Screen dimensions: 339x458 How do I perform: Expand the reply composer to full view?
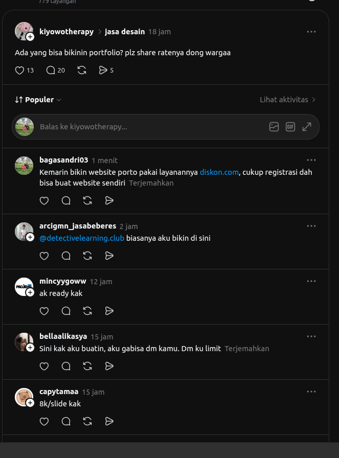pyautogui.click(x=307, y=127)
